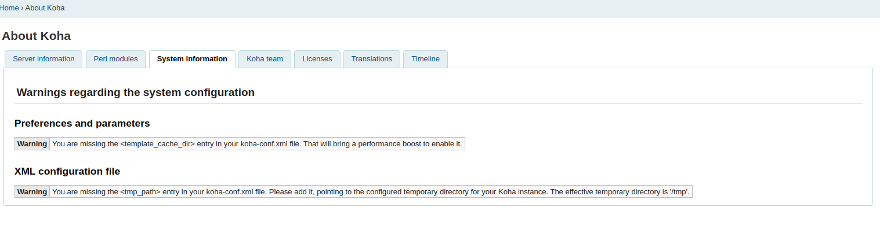The width and height of the screenshot is (880, 244).
Task: Go to the Timeline tab
Action: pyautogui.click(x=425, y=59)
